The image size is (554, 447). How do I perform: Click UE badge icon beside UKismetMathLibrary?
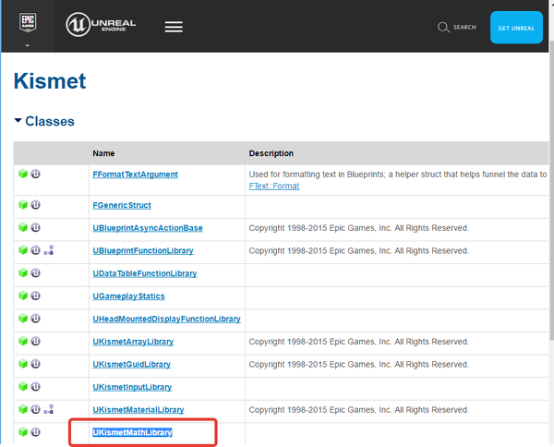point(35,432)
